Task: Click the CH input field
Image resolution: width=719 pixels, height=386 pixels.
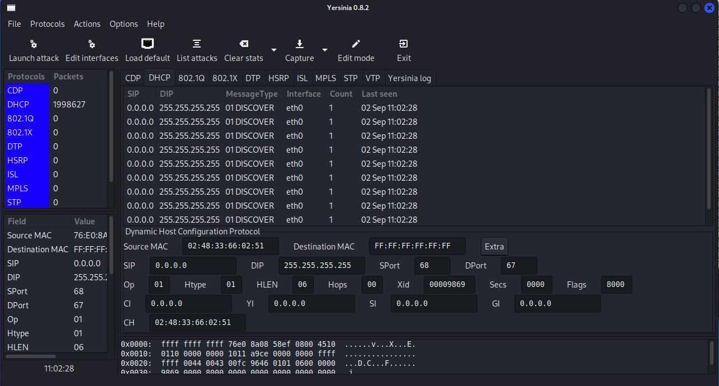Action: point(197,323)
